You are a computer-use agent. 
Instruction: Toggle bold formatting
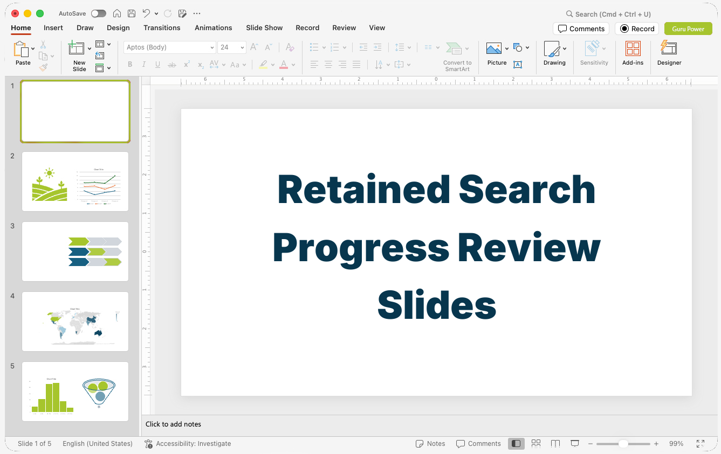(130, 65)
